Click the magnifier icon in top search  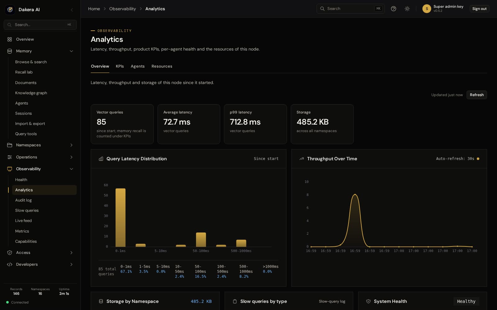[322, 9]
